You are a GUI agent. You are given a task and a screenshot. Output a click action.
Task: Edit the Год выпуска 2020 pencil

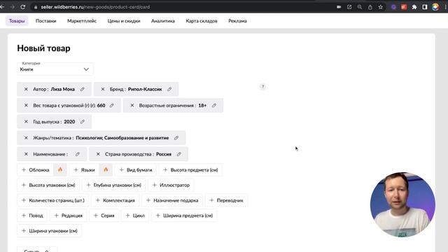coord(83,122)
